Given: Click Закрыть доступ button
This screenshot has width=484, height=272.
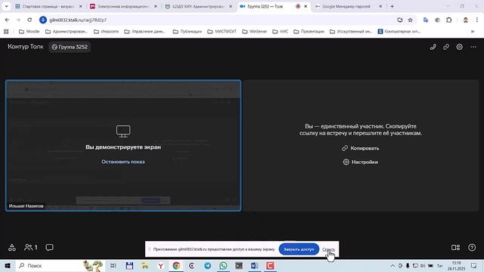Looking at the screenshot, I should pyautogui.click(x=299, y=249).
